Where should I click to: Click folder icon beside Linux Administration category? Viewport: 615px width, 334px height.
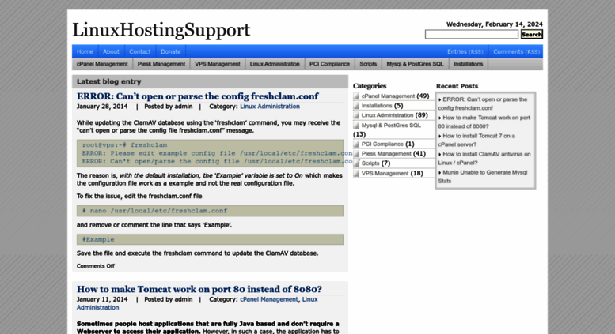[x=356, y=115]
